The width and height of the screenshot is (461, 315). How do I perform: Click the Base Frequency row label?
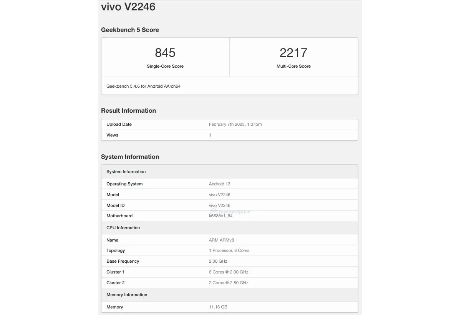123,261
